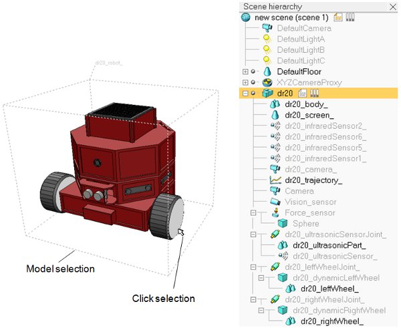
Task: Click the robot's black top screen
Action: (x=122, y=110)
